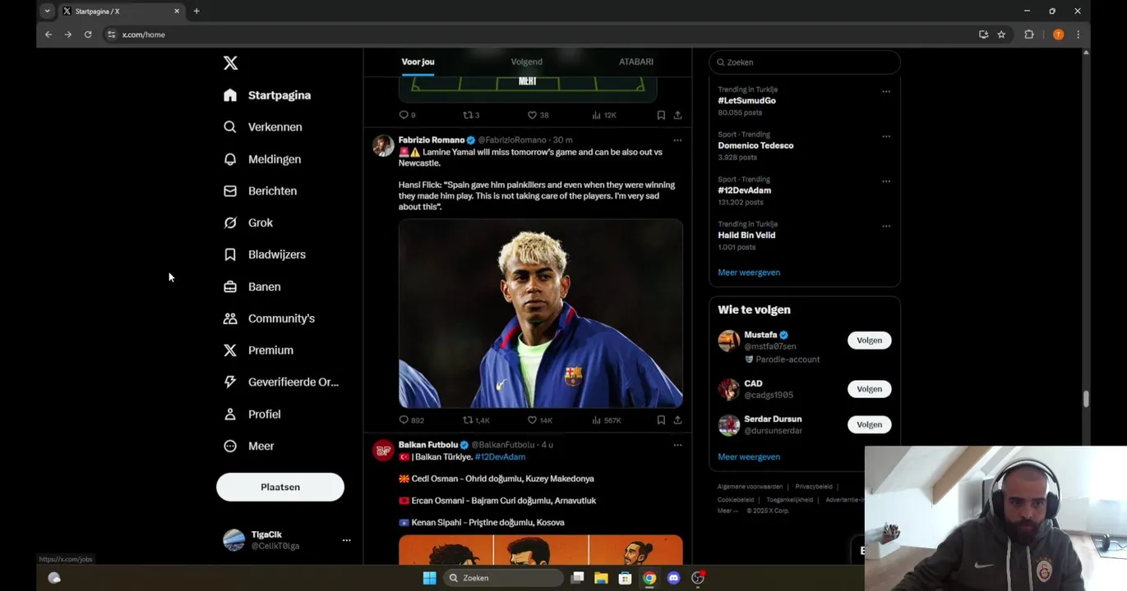Switch to the Volgend tab

tap(526, 62)
